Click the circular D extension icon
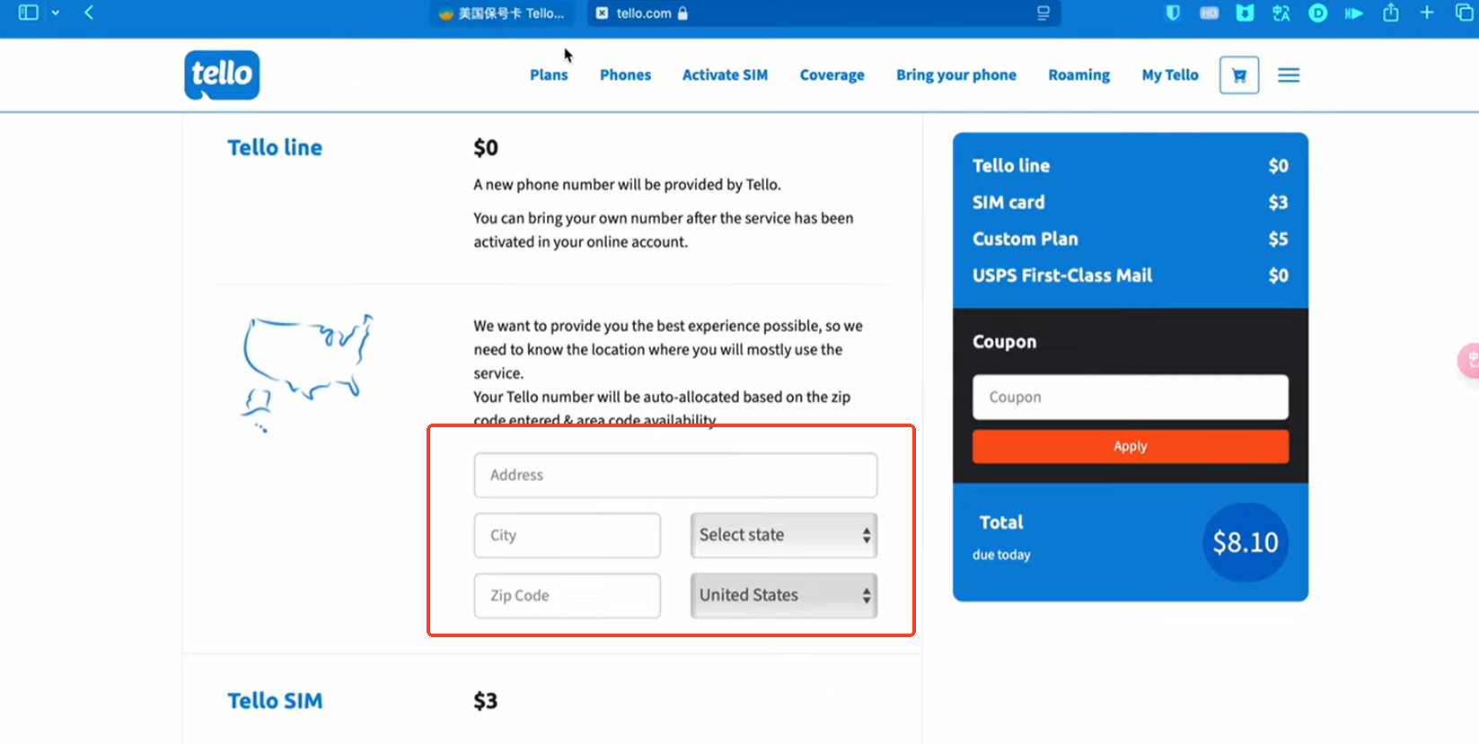Screen dimensions: 1479x744 tap(1317, 13)
